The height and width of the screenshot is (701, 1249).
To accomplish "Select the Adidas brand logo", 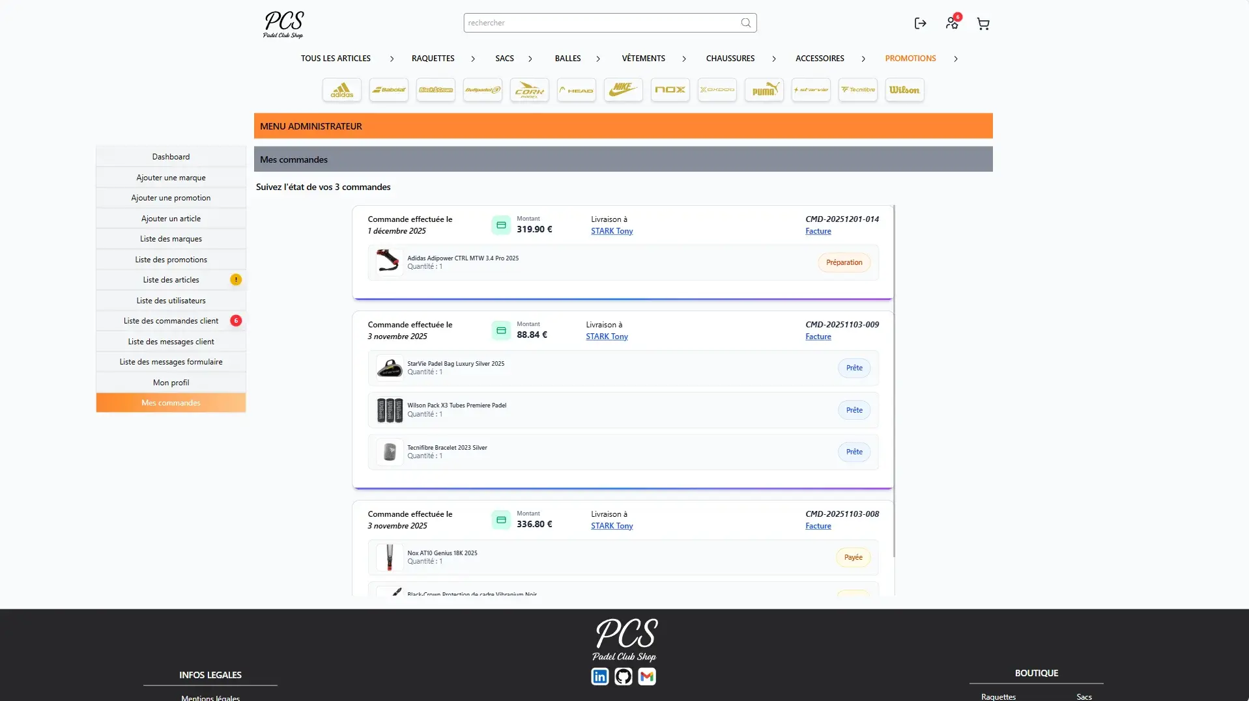I will click(341, 90).
